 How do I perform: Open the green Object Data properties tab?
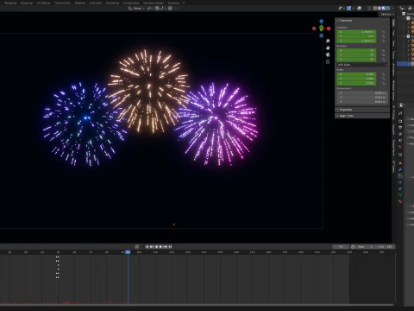click(x=400, y=195)
